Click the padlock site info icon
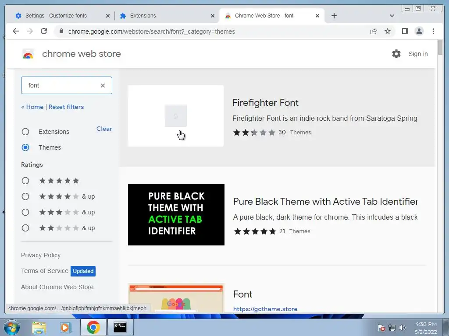Viewport: 449px width, 336px height. point(61,31)
